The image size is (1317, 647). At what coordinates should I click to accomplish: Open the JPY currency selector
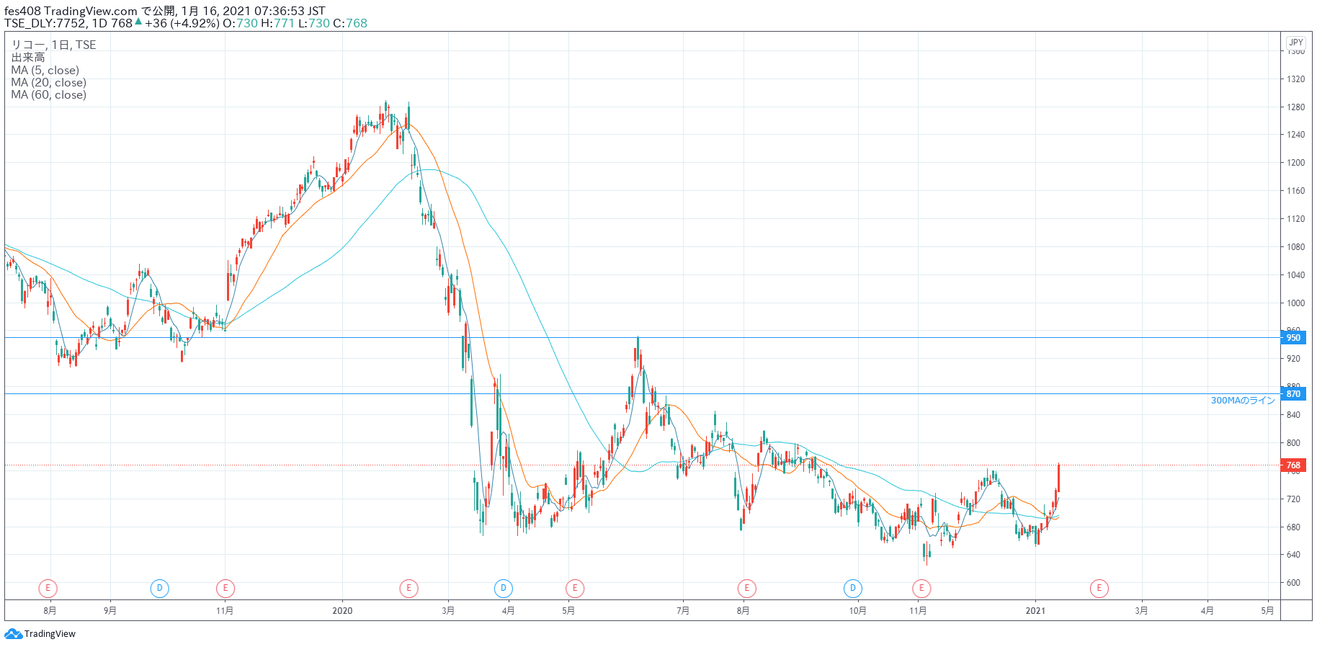coord(1295,43)
